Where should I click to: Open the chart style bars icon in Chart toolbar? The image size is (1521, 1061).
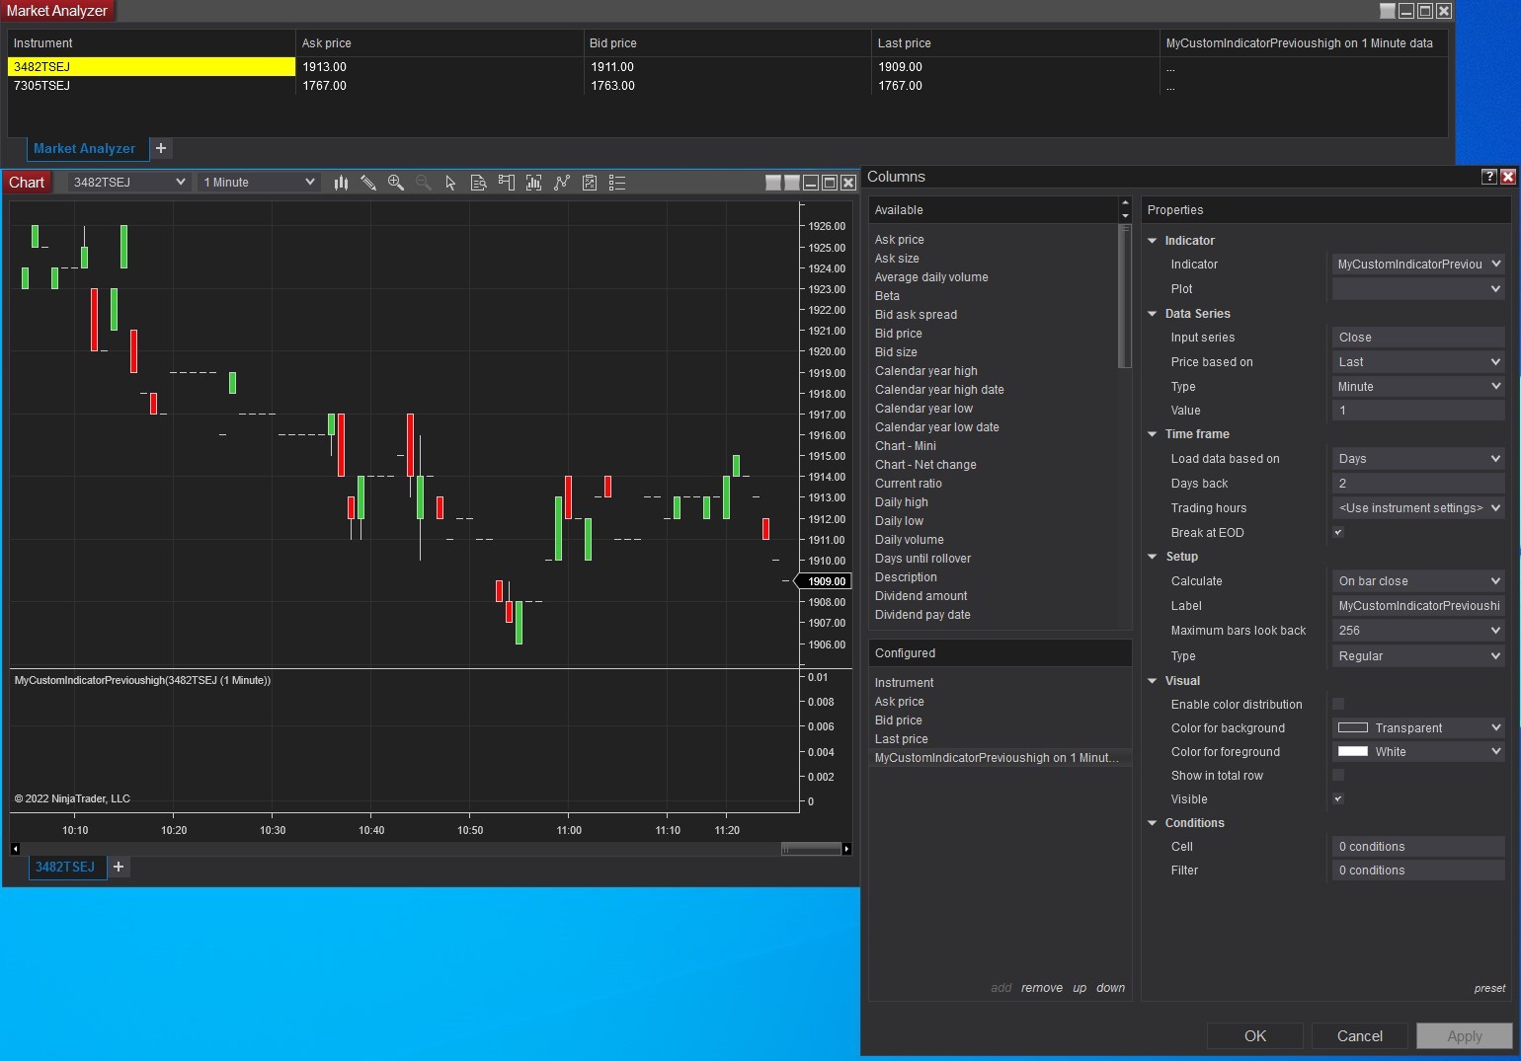point(341,183)
